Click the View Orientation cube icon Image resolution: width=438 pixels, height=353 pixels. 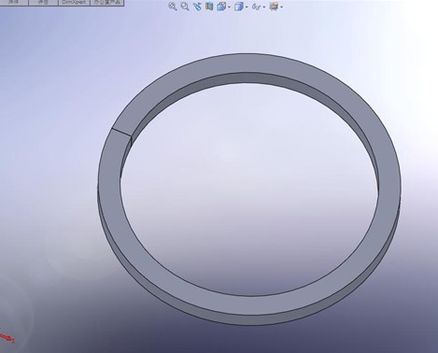pos(221,7)
